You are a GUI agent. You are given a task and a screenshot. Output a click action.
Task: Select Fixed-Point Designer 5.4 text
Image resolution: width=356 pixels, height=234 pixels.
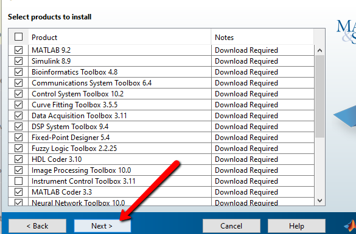(x=71, y=138)
